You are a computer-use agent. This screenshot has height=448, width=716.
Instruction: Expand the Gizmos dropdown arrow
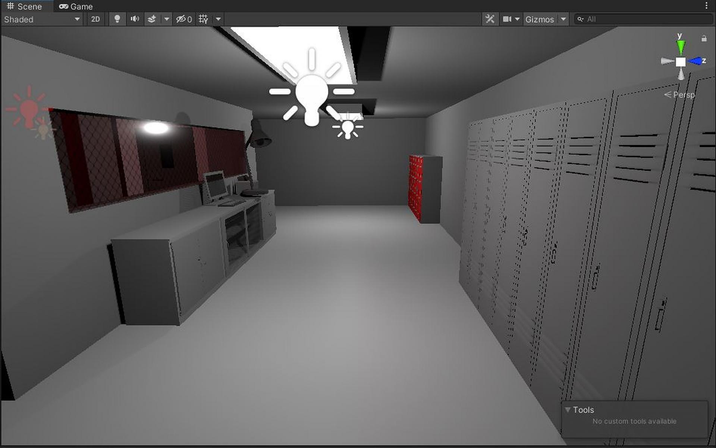tap(563, 19)
